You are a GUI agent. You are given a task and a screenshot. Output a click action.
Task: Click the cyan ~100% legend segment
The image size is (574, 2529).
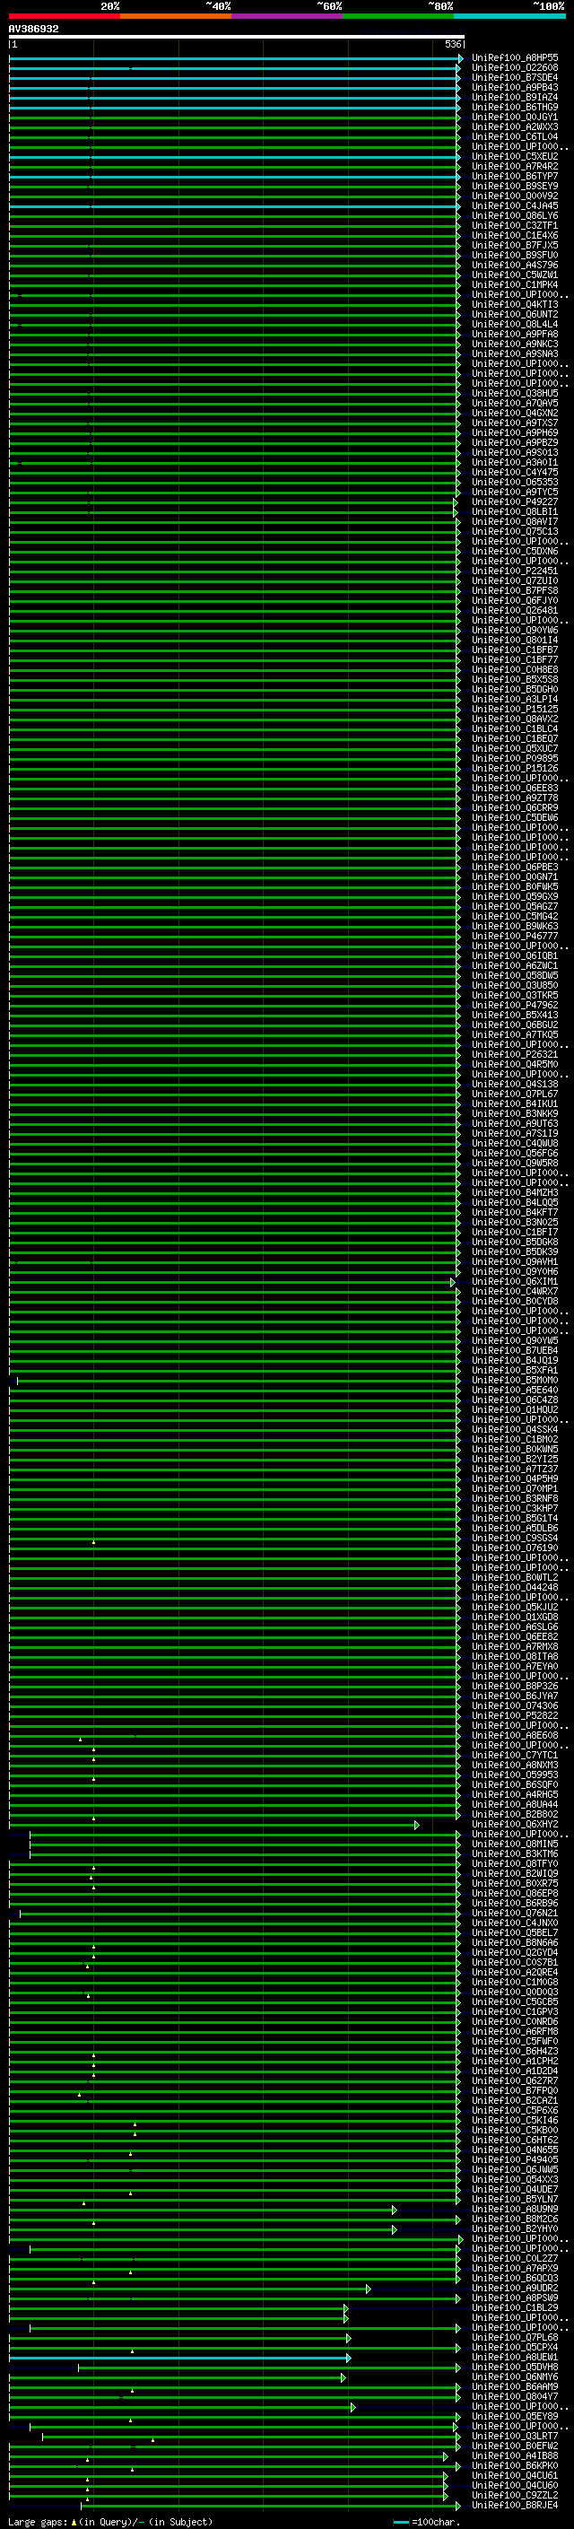pos(510,16)
